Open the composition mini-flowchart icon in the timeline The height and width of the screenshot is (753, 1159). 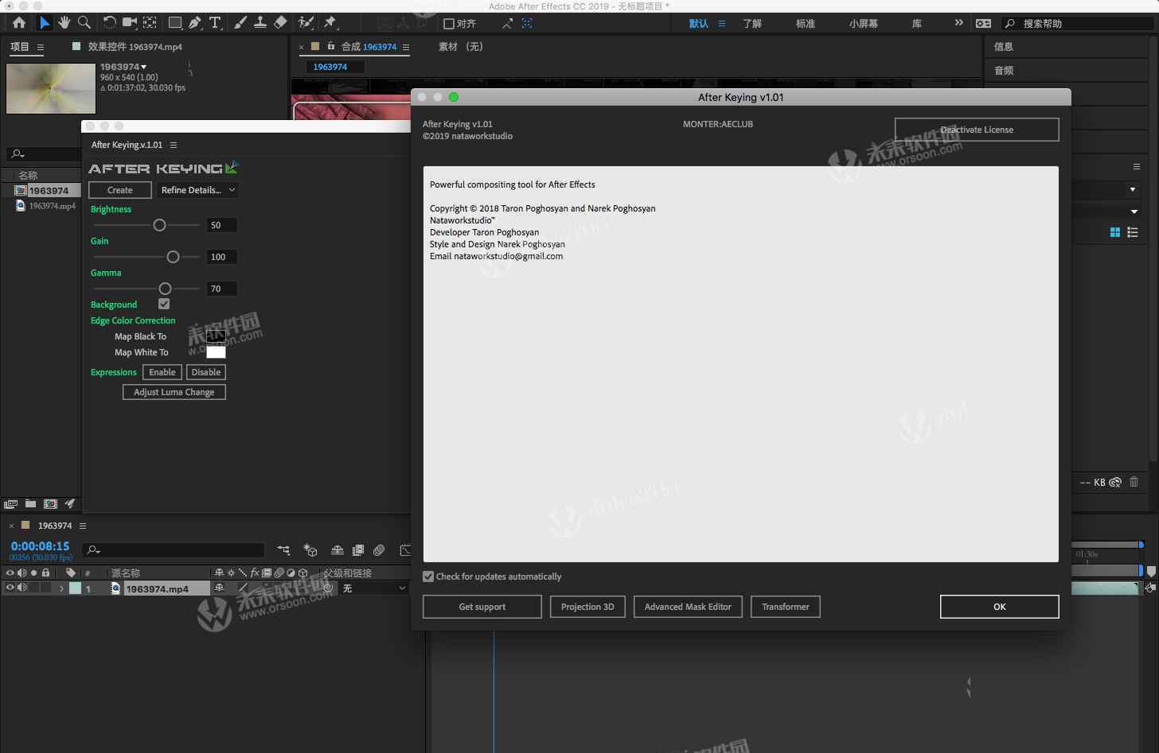point(283,549)
